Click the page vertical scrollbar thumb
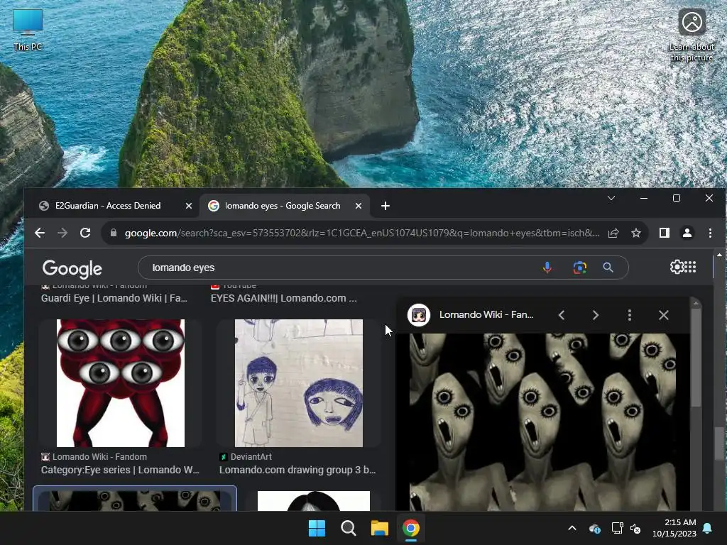727x545 pixels. (x=719, y=445)
